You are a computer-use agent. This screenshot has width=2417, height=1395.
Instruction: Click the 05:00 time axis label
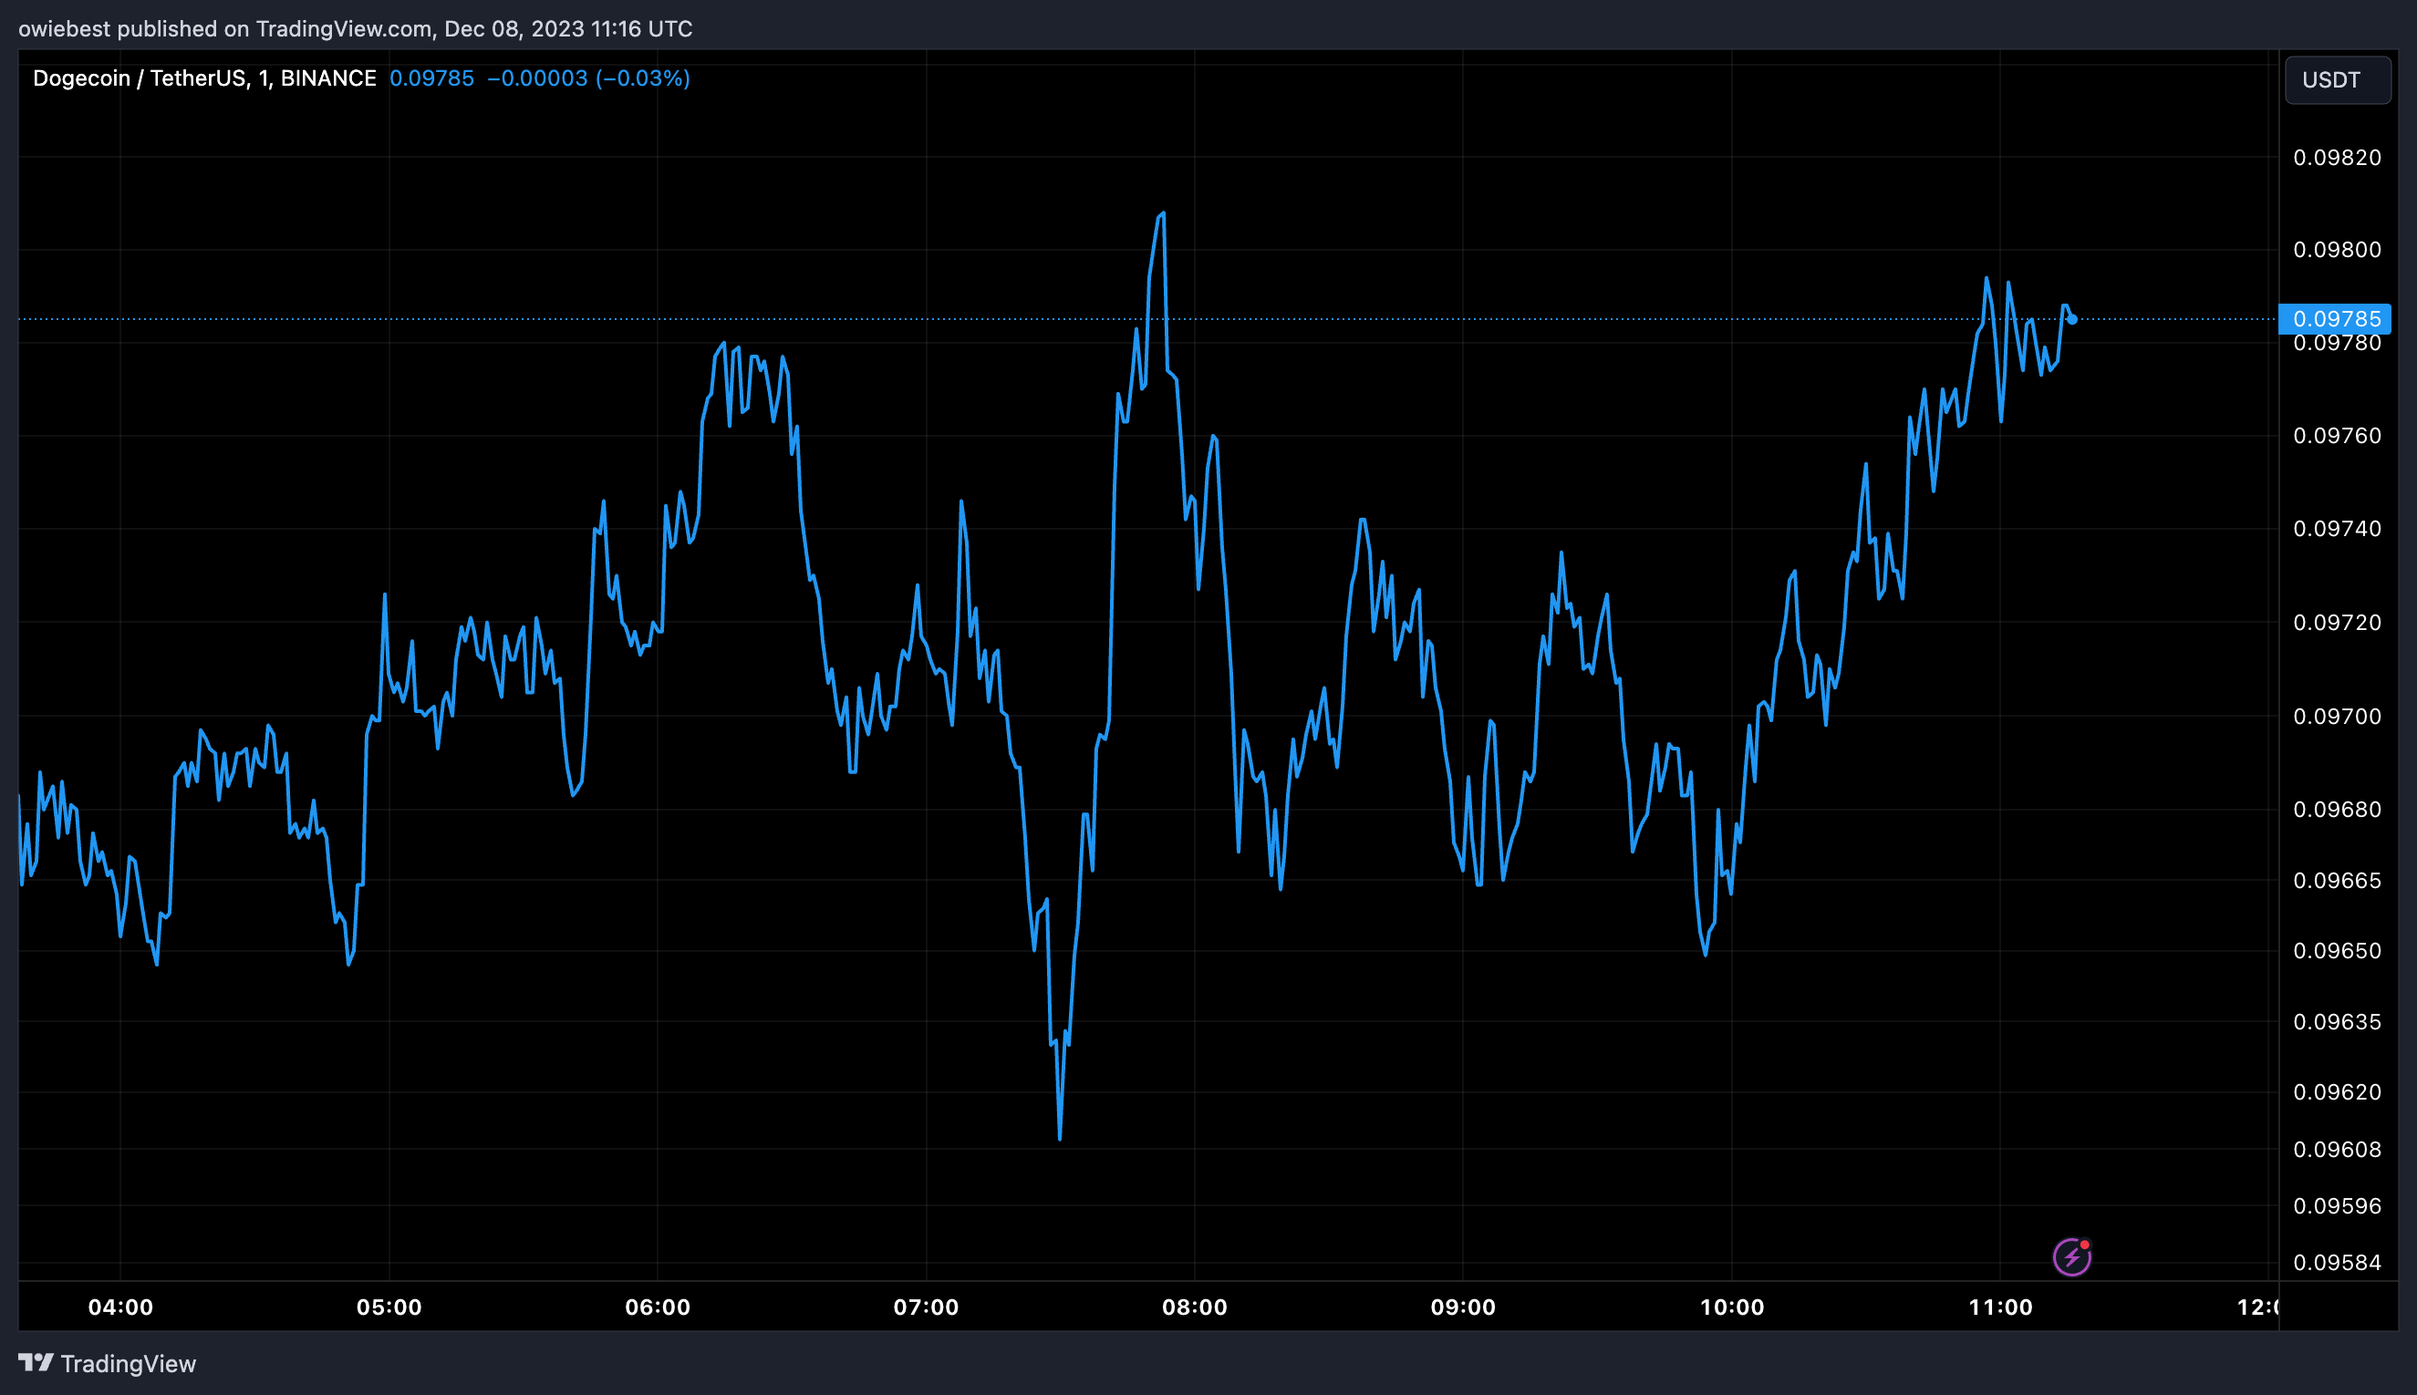[389, 1307]
